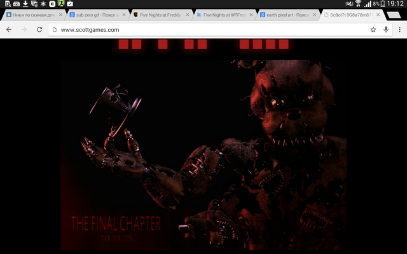The height and width of the screenshot is (254, 407).
Task: Tap the Freddy favicon on 'Five Nights at Freddy' tab
Action: [135, 15]
